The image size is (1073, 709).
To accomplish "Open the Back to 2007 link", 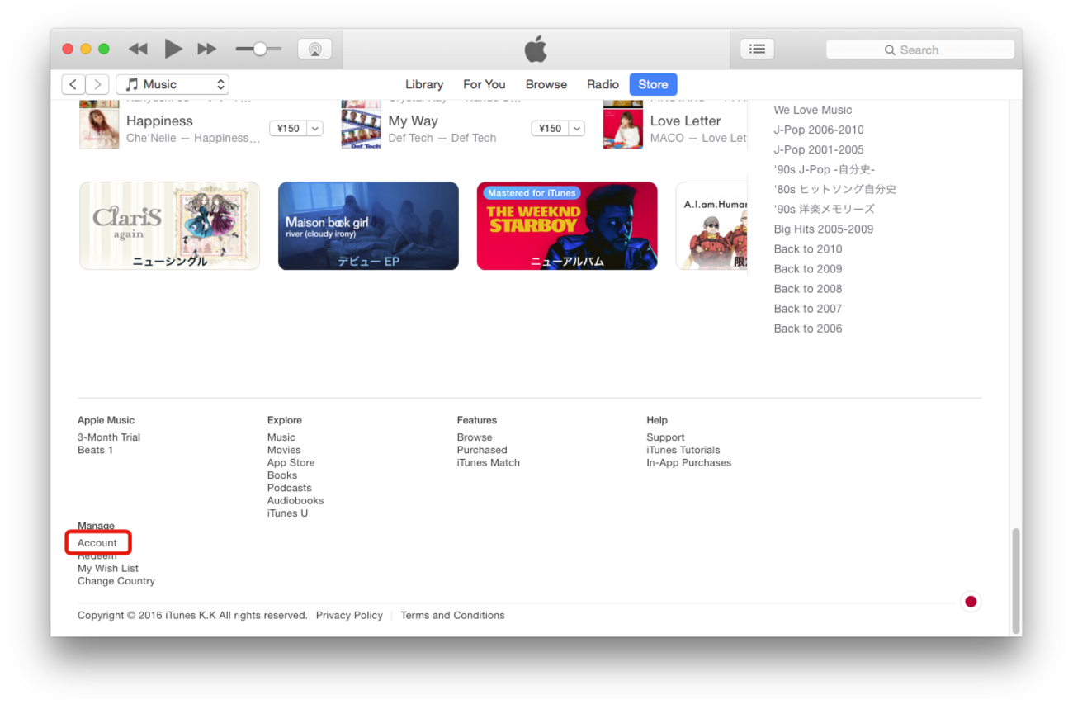I will point(808,308).
